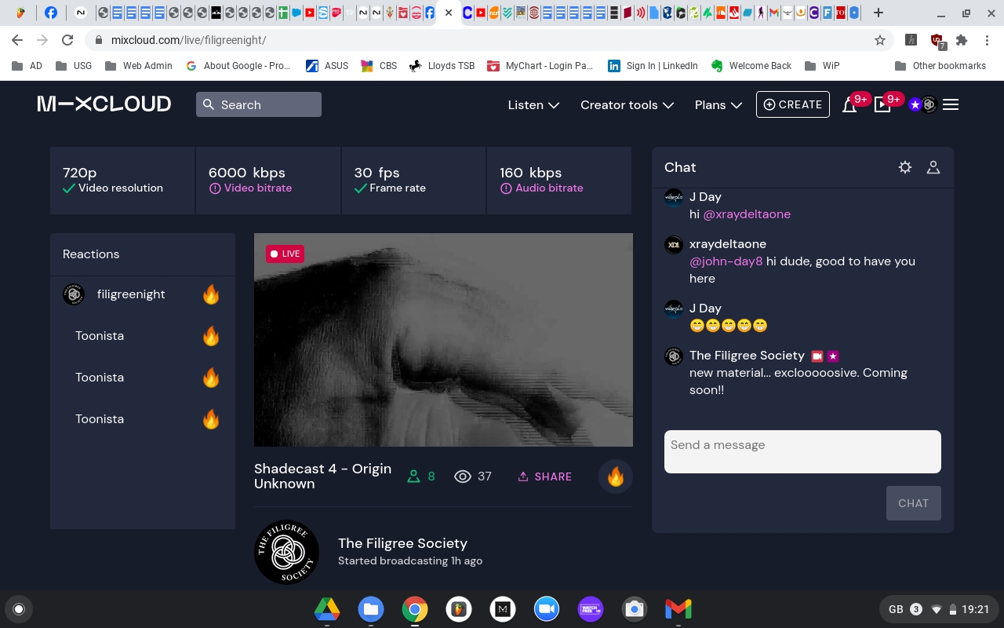Open the hamburger menu in header

(x=951, y=104)
